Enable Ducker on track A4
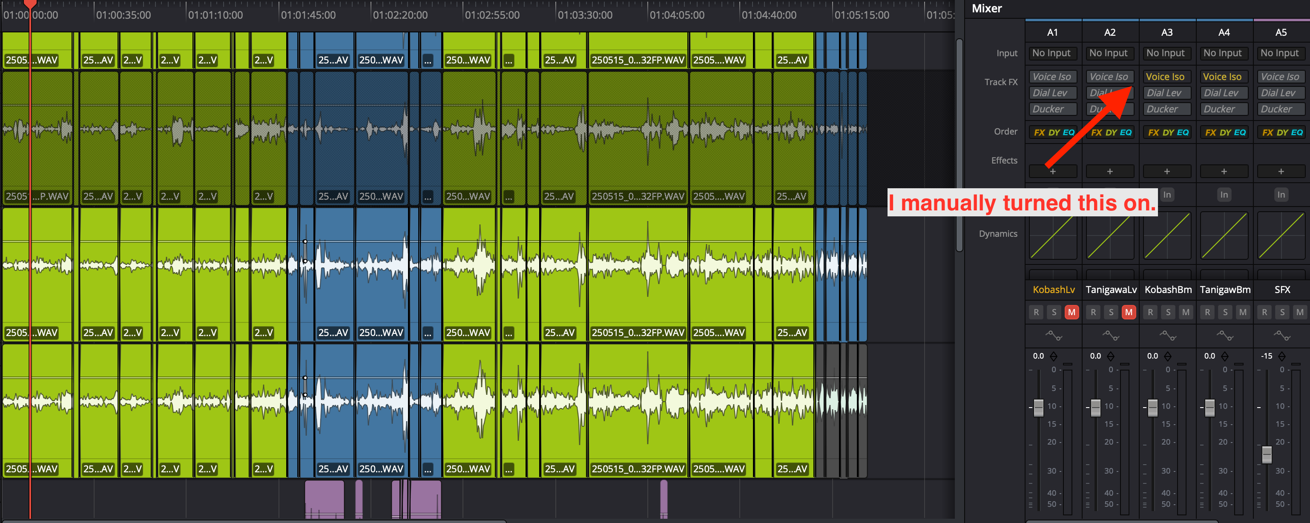This screenshot has width=1310, height=523. tap(1224, 109)
